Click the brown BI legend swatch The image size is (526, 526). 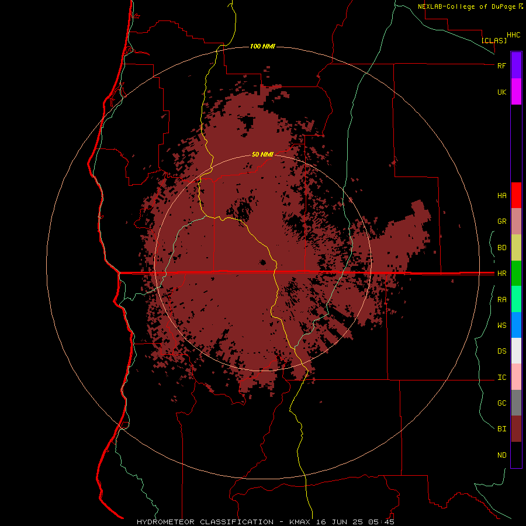click(516, 429)
